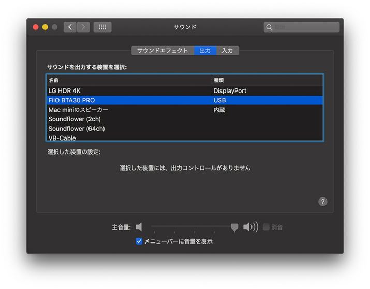Toggle the 消音 mute checkbox
This screenshot has height=289, width=370.
tap(266, 227)
